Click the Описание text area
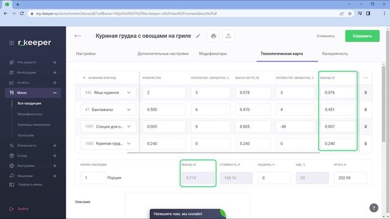The image size is (390, 219). click(187, 206)
